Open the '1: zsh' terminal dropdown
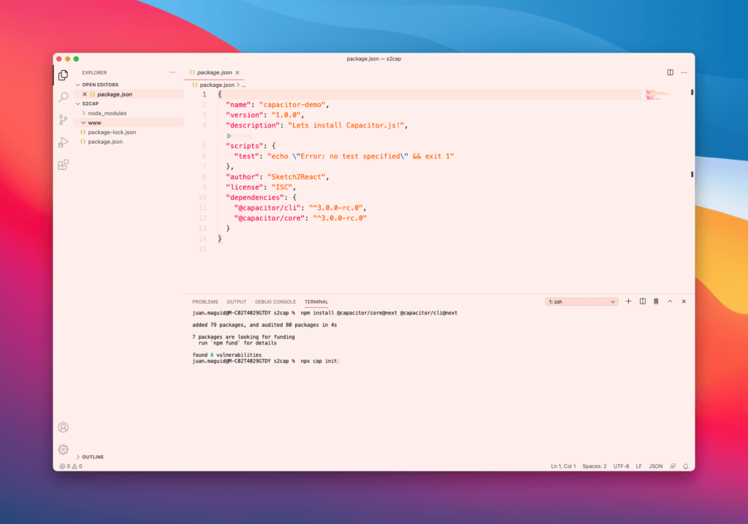 581,301
